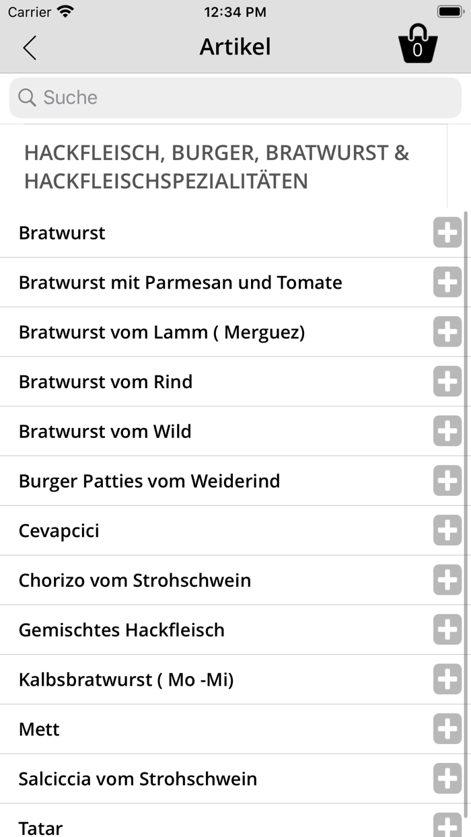Open Bratwurst mit Parmesan und Tomate
Screen dimensions: 471x837
(x=202, y=282)
